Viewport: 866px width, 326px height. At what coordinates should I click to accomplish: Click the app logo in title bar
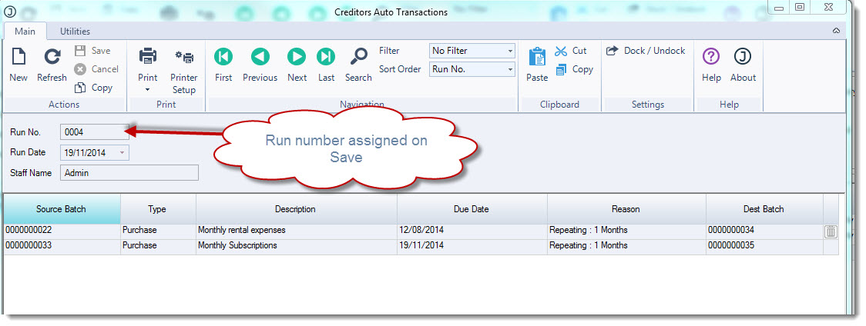tap(10, 12)
